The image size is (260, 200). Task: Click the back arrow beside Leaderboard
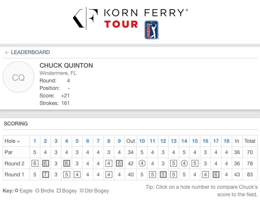pos(7,53)
